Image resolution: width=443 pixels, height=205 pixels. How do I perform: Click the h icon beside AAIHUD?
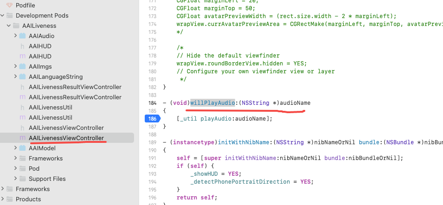coord(23,46)
